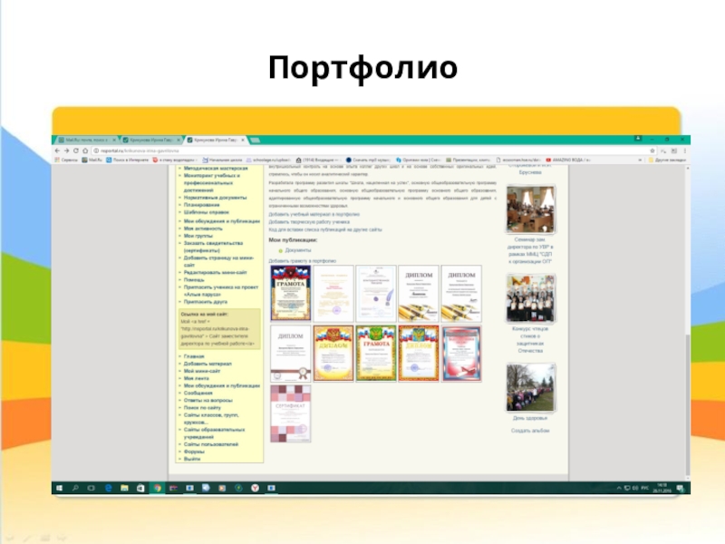The width and height of the screenshot is (725, 544).
Task: Reload the page with the refresh icon
Action: click(x=74, y=151)
